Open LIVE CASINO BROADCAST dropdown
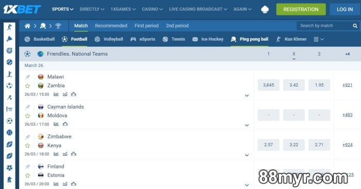Image resolution: width=361 pixels, height=189 pixels. coord(198,9)
